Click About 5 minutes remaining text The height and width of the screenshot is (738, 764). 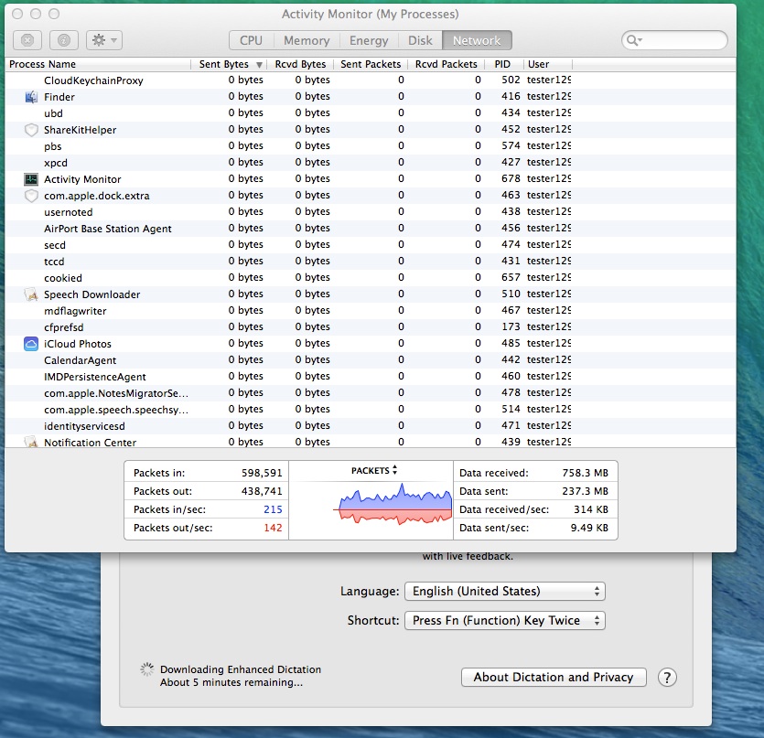(x=231, y=682)
